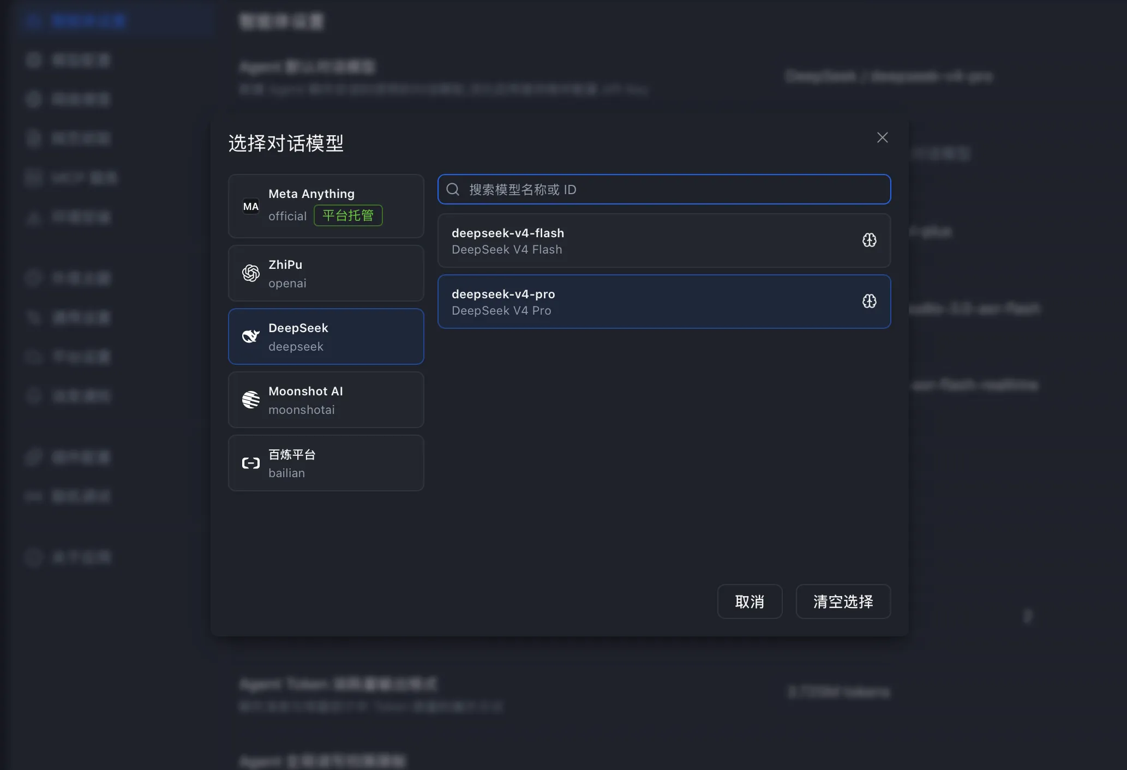Click the ZhiPu OpenAI-style logo icon
Screen dimensions: 1127x770
click(251, 273)
